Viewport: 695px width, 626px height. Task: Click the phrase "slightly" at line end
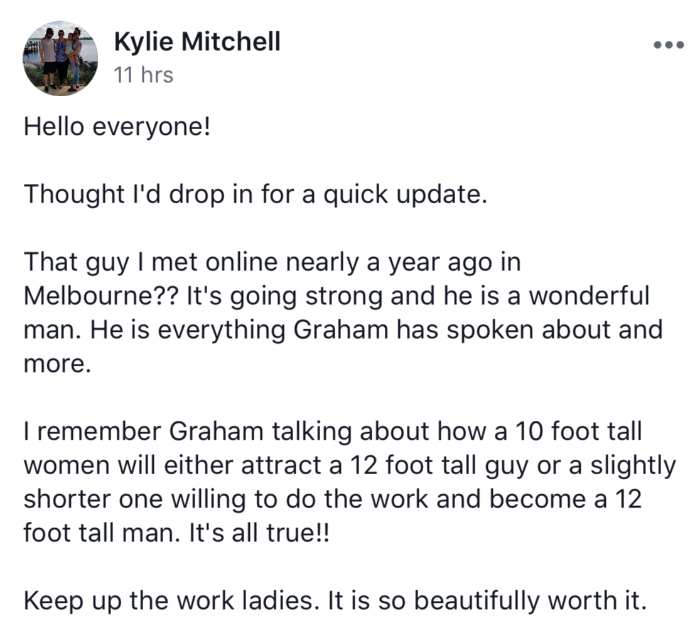(633, 466)
